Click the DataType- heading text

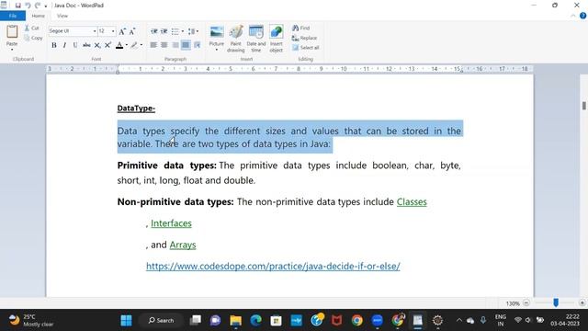(x=136, y=108)
